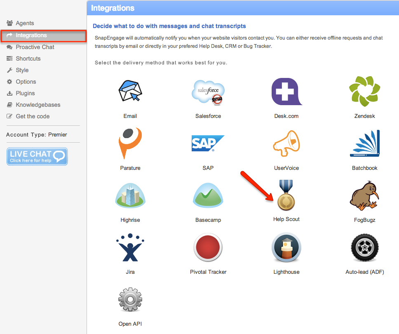Go to Integrations in the sidebar
Image resolution: width=399 pixels, height=334 pixels.
tap(43, 35)
